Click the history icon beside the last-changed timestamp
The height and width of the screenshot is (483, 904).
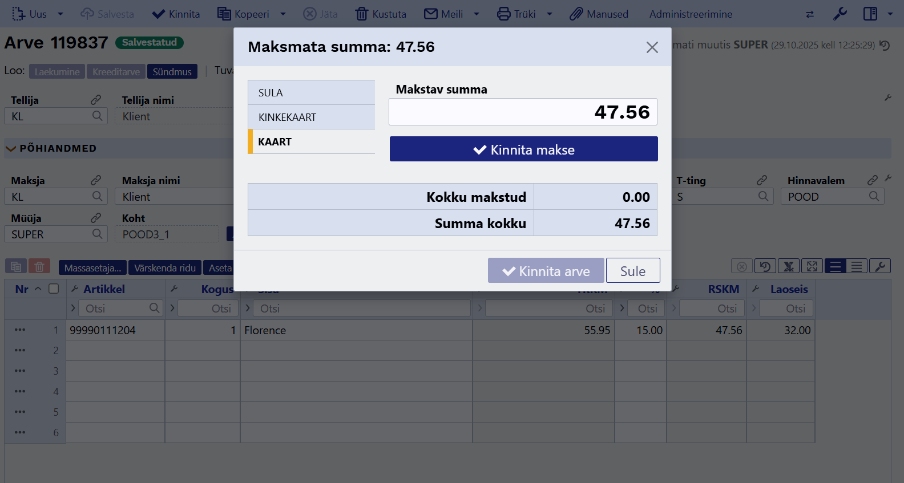coord(885,45)
